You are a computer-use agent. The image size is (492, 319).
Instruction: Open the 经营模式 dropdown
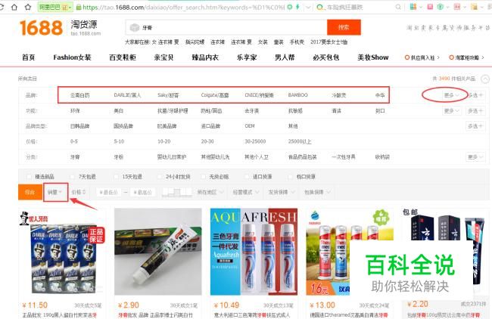[x=246, y=192]
